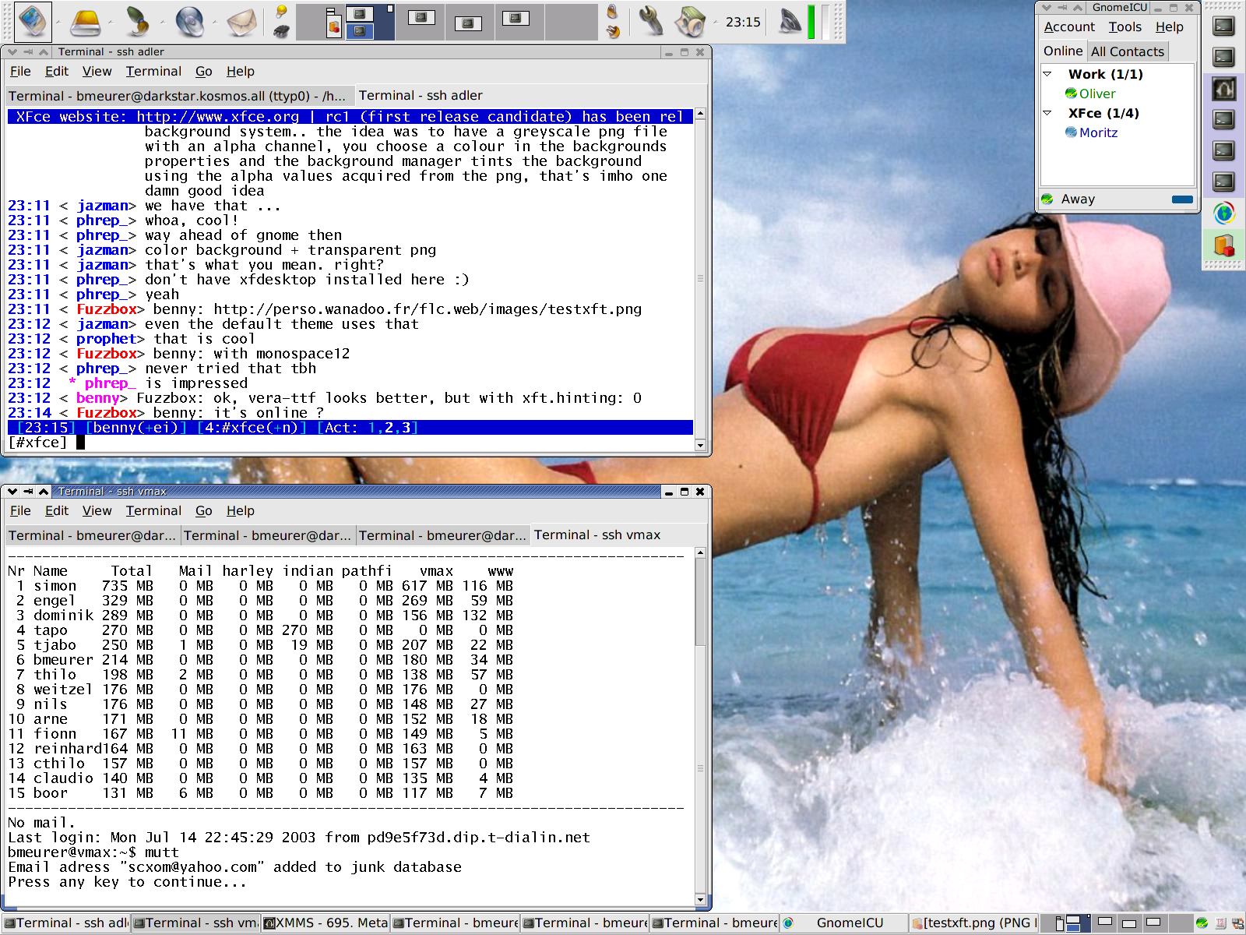Click the icon below the padlock
The width and height of the screenshot is (1246, 935).
coord(613,31)
